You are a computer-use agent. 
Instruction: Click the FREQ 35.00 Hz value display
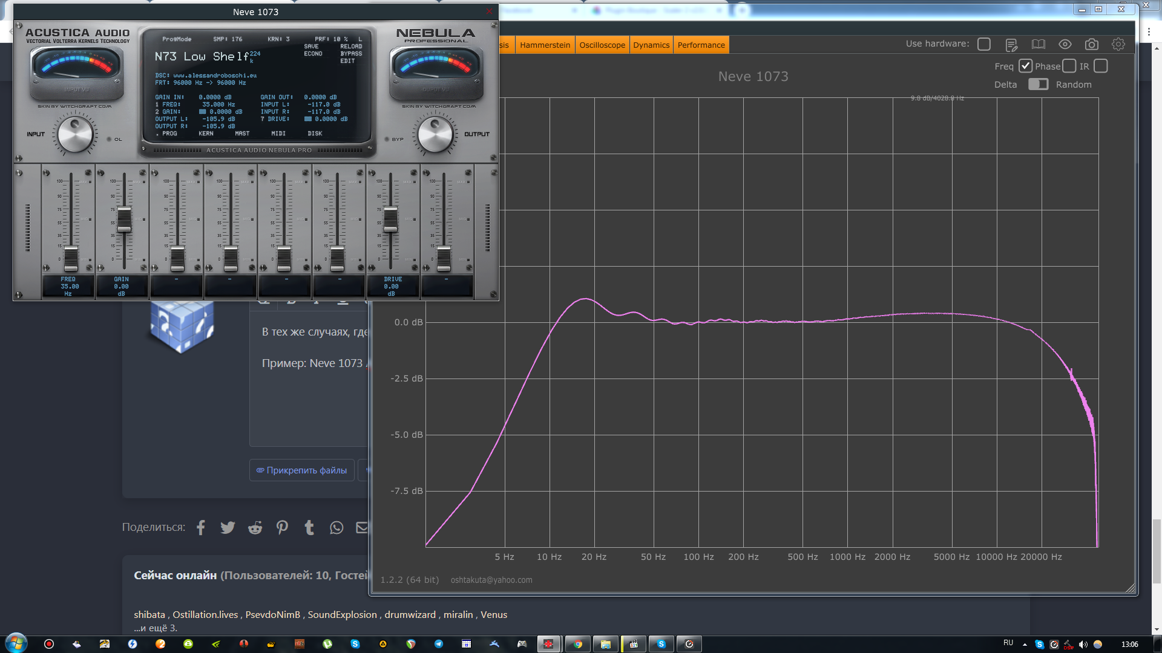click(x=68, y=286)
